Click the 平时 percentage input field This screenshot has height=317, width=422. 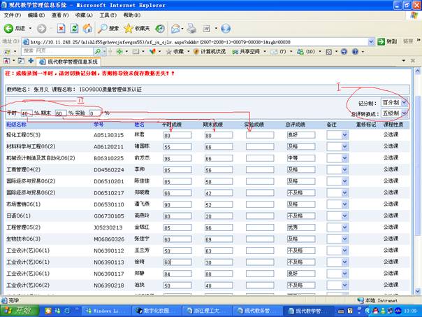[25, 113]
